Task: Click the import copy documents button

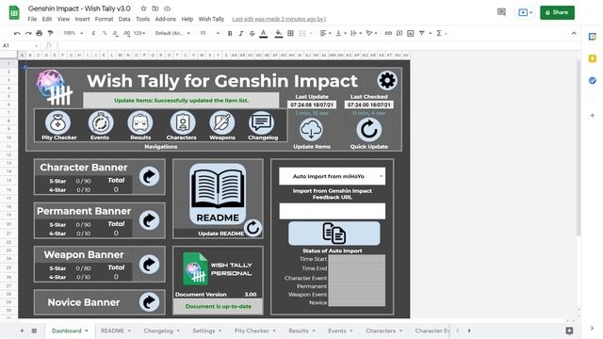Action: click(334, 234)
